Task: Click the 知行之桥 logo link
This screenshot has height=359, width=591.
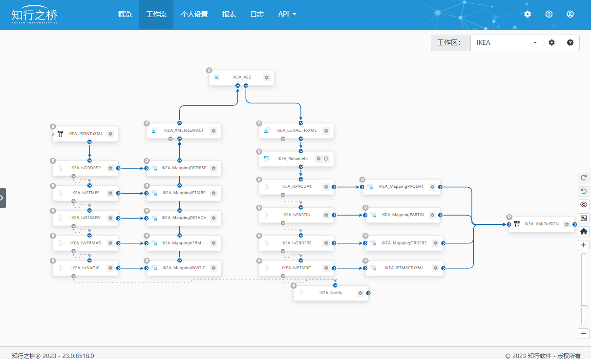Action: click(x=35, y=15)
